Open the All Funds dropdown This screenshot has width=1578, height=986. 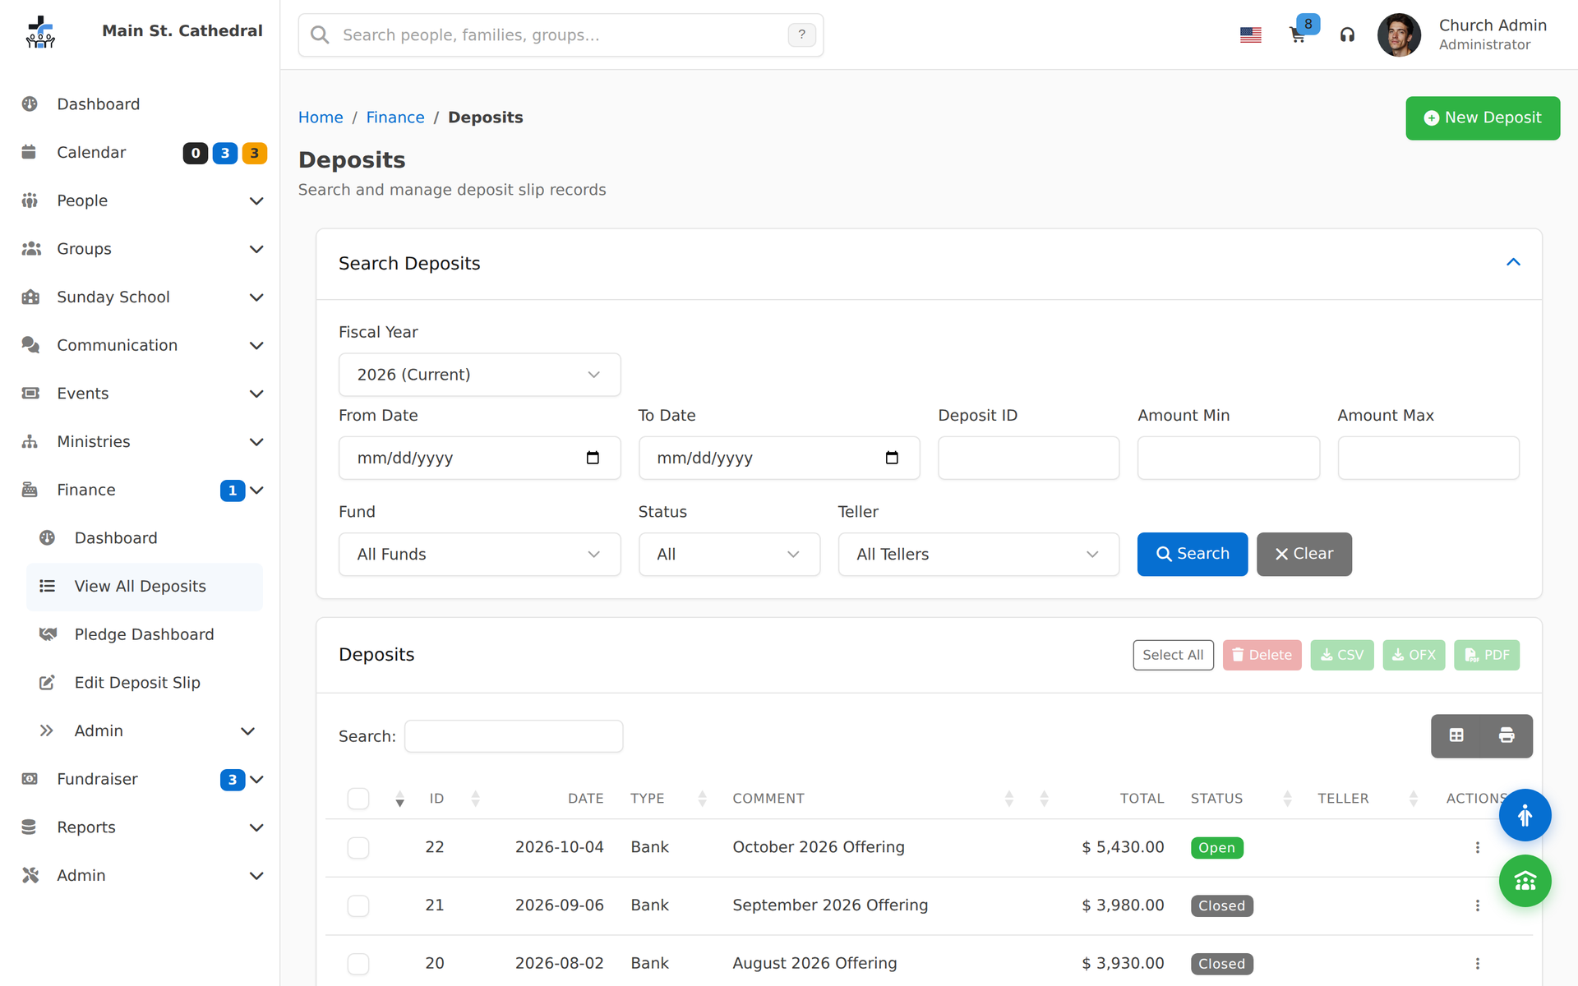479,555
